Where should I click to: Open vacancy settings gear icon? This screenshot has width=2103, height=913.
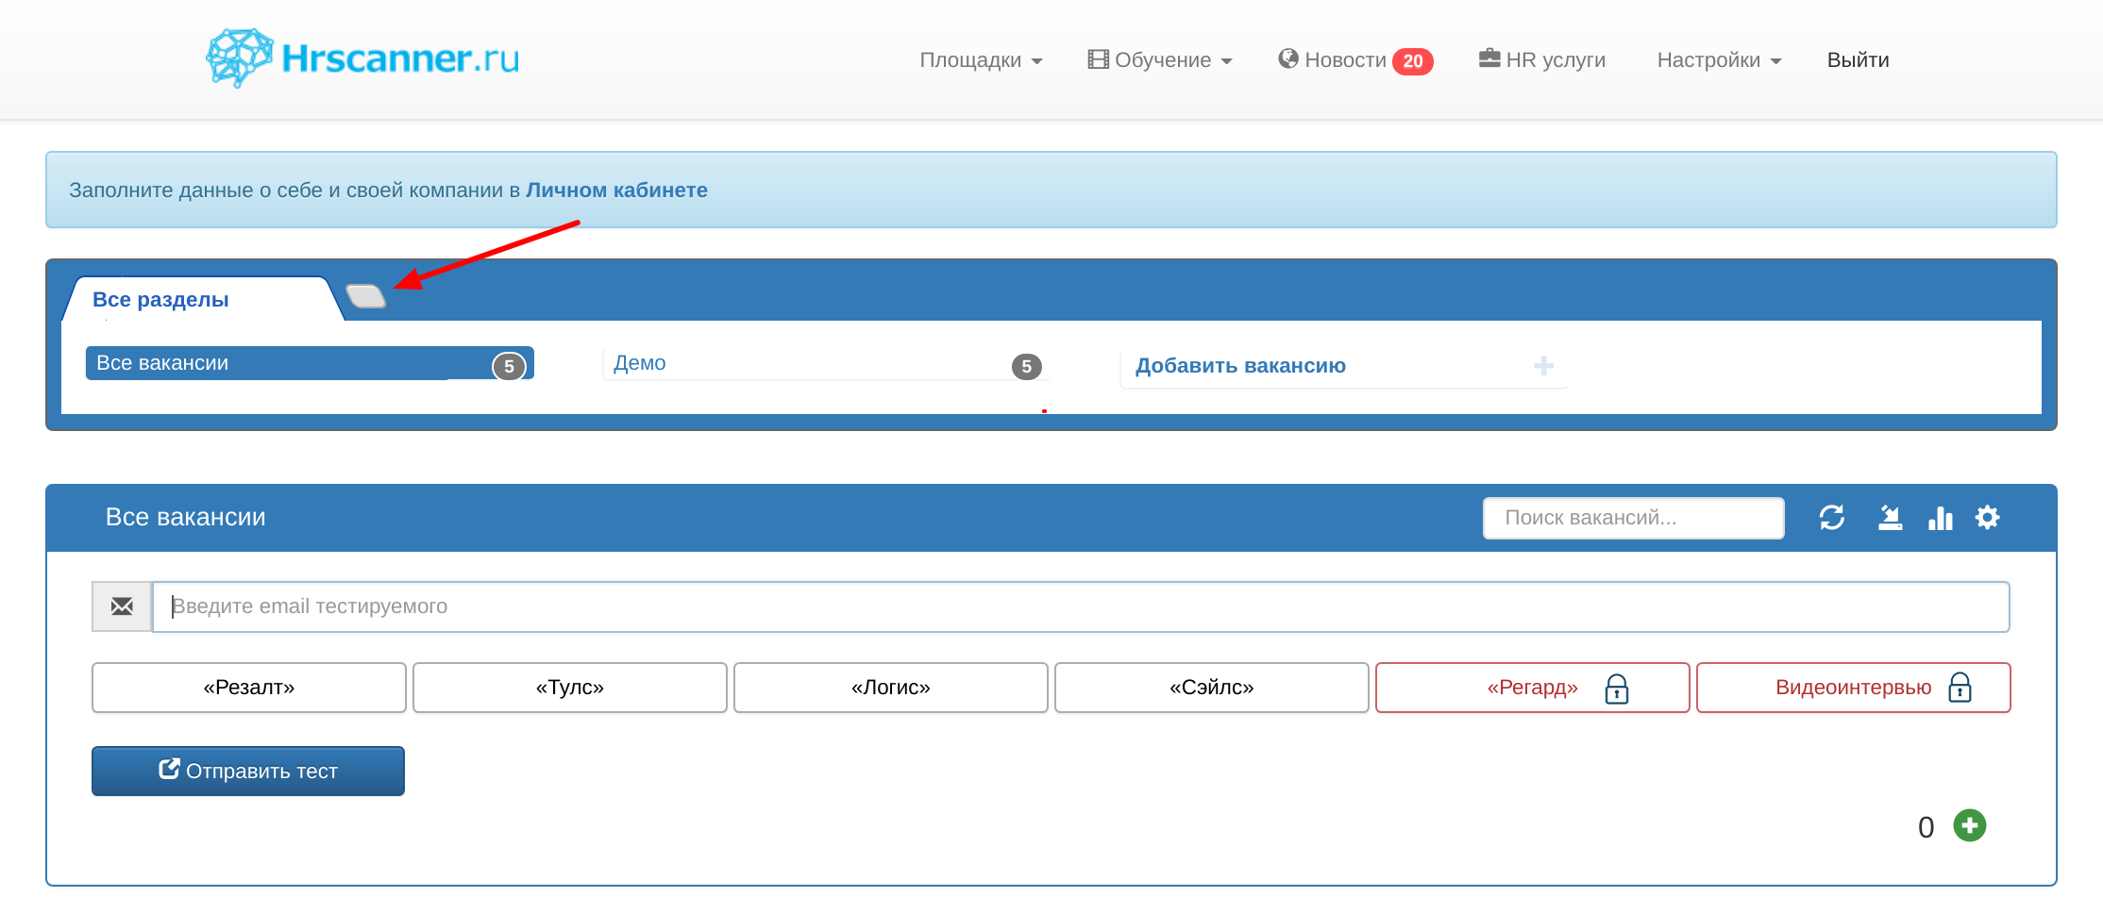click(1988, 518)
